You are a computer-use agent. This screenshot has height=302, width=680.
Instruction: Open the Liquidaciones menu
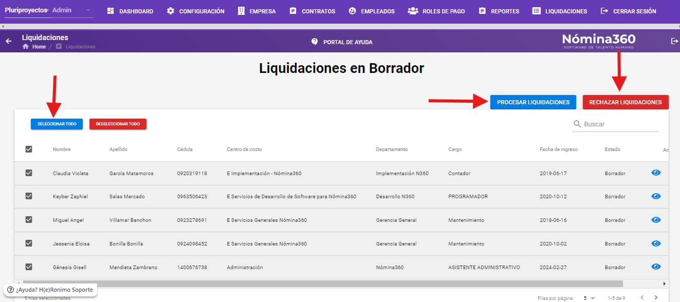[x=560, y=11]
